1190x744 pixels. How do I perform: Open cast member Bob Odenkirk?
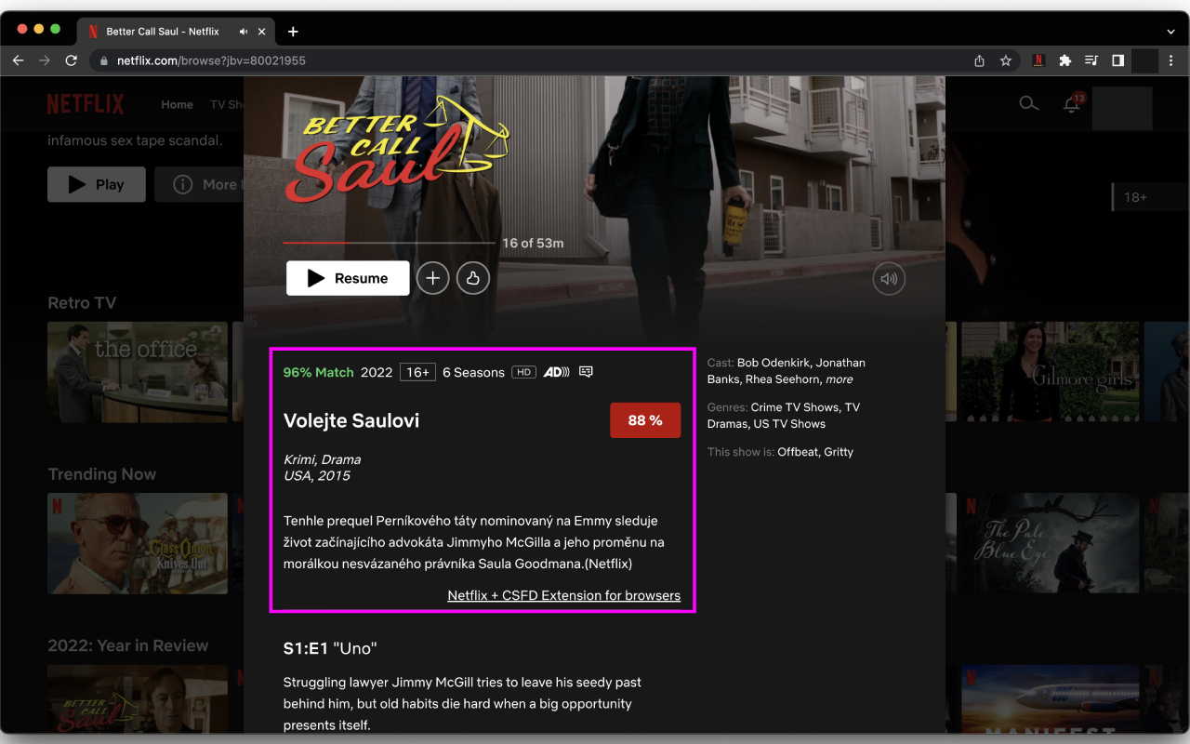tap(773, 363)
